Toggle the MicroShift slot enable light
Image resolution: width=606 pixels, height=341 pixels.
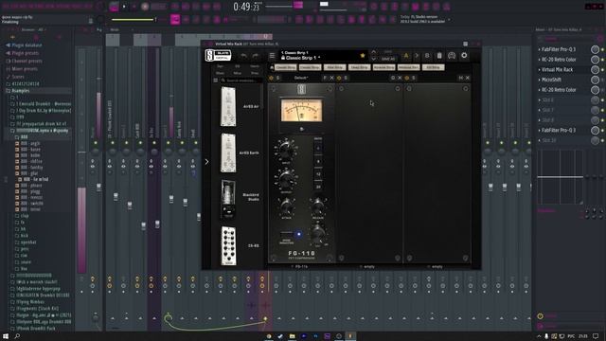point(602,80)
